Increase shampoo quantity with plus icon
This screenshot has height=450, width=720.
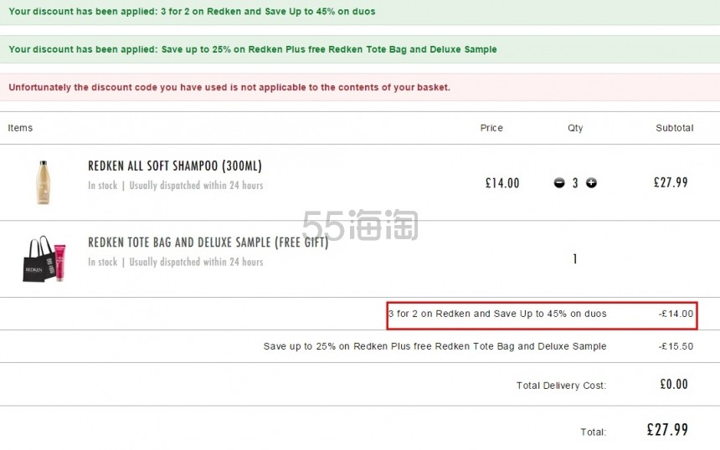591,183
